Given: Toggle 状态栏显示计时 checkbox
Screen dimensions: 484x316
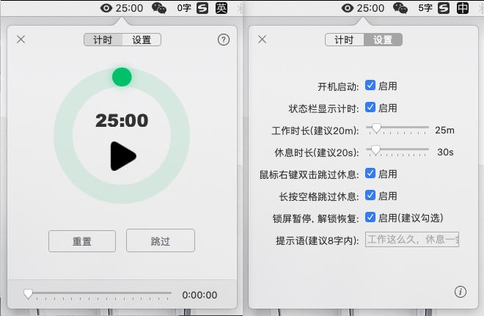Looking at the screenshot, I should click(370, 107).
